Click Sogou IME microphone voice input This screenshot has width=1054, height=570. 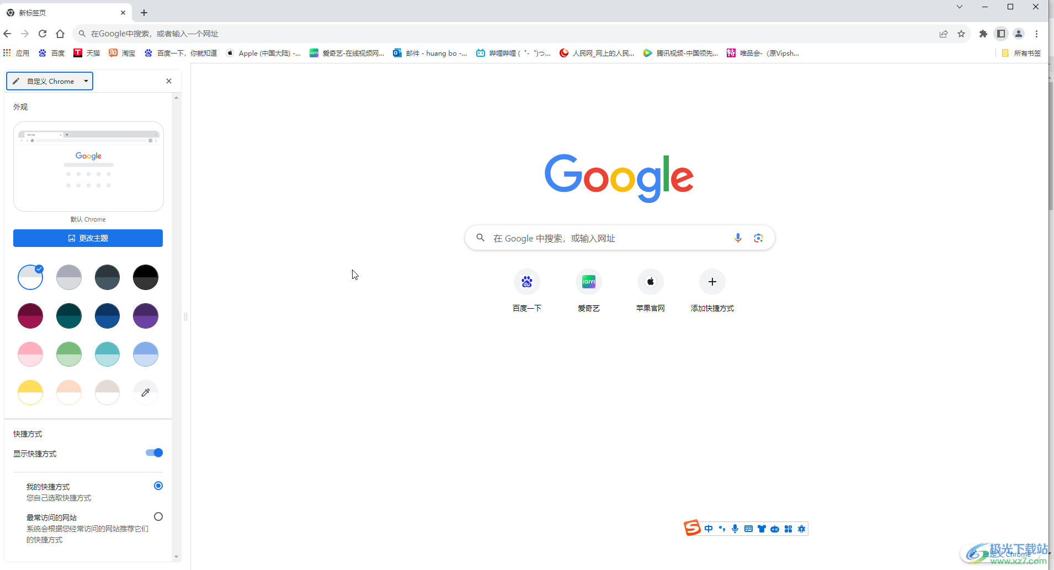tap(735, 529)
